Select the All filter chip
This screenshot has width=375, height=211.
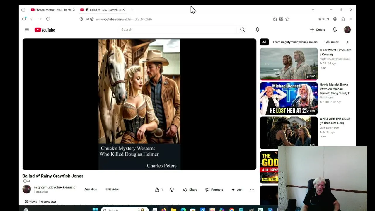[x=264, y=42]
